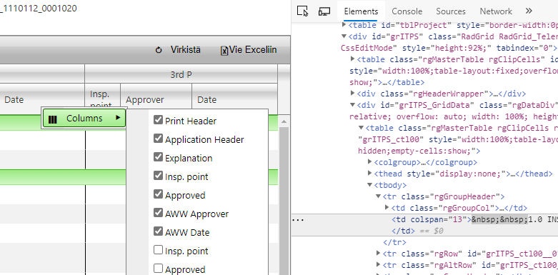Expand the rgAltRow tr node
Screen dimensions: 558x275
pos(378,265)
